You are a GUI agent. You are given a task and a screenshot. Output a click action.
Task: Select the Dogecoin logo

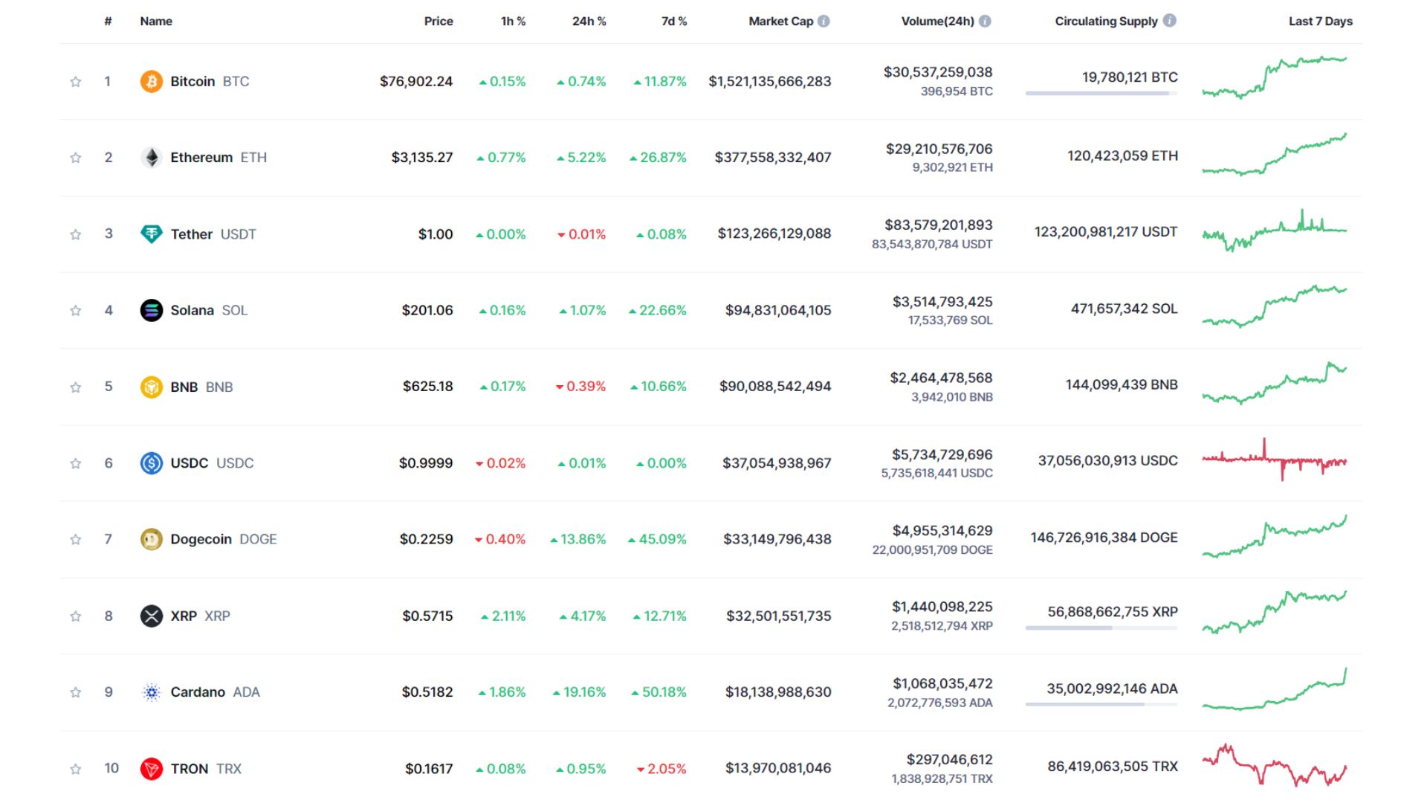[x=152, y=539]
